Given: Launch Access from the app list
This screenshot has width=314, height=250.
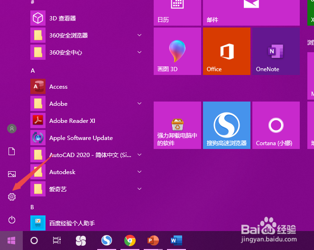Looking at the screenshot, I should (38, 86).
